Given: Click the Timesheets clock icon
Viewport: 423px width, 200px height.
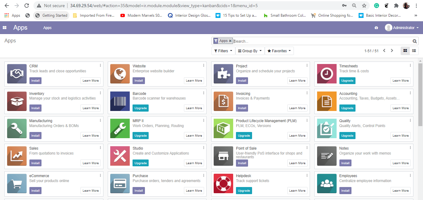Looking at the screenshot, I should [x=327, y=74].
